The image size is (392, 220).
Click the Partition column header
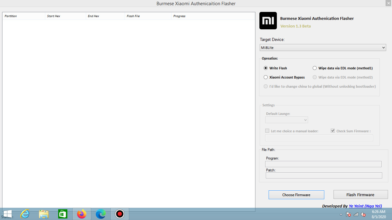(11, 16)
